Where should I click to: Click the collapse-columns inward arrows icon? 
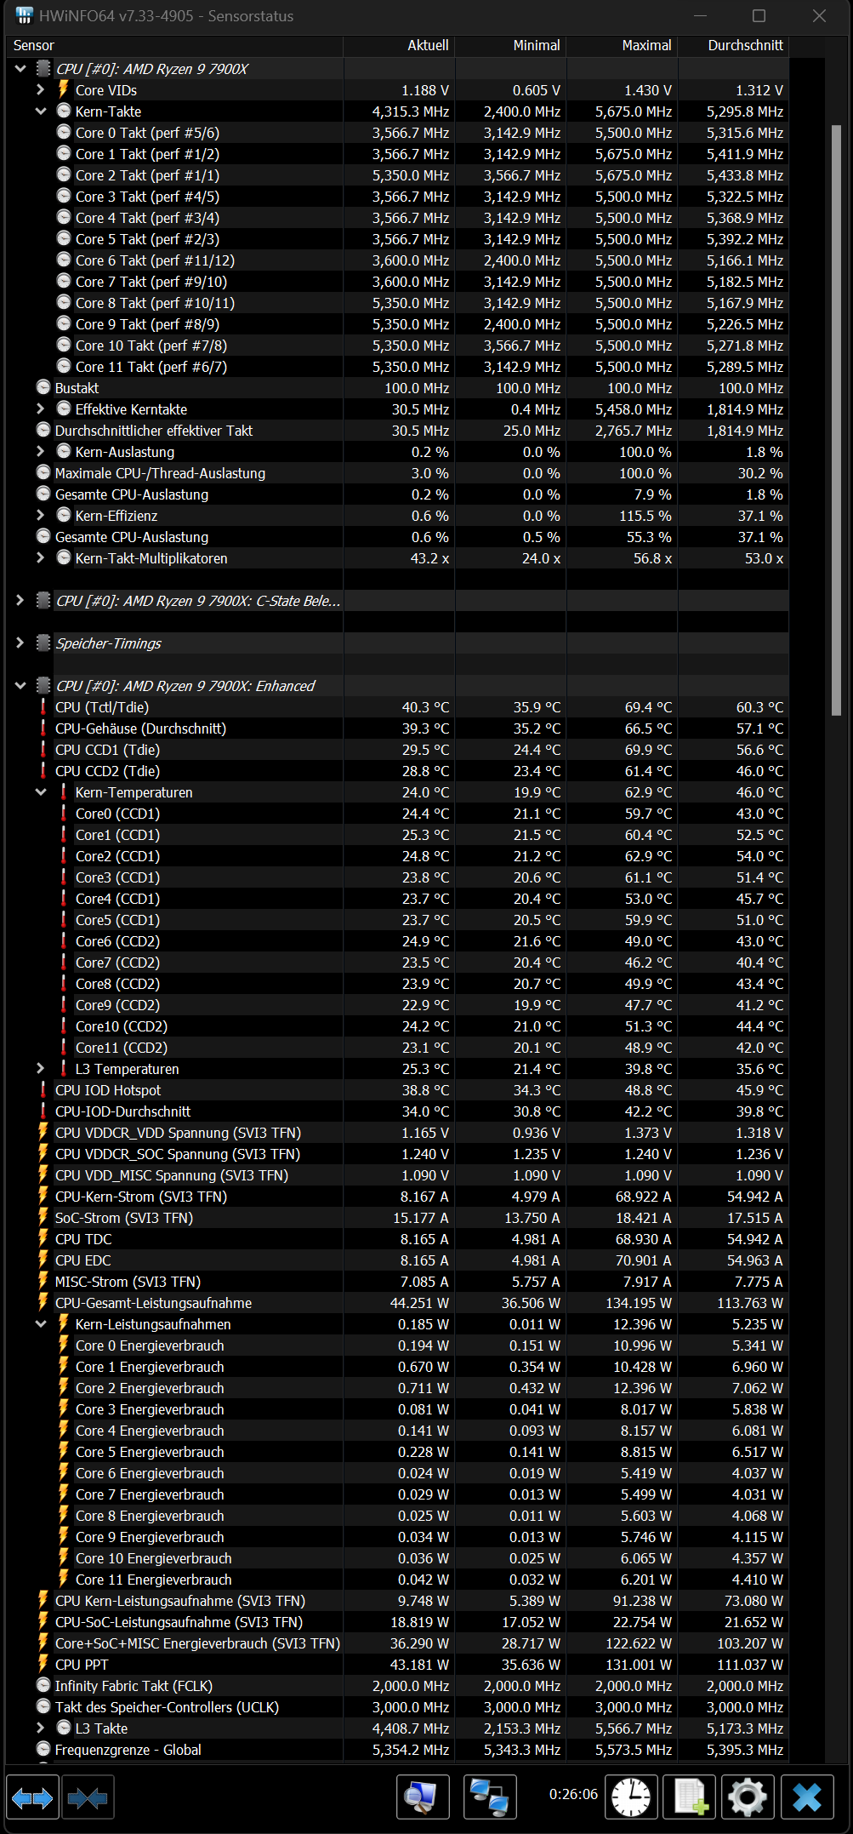point(88,1798)
